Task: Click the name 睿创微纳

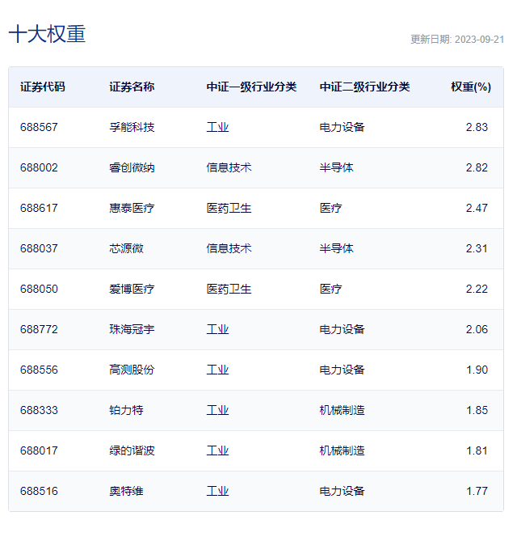Action: 132,168
